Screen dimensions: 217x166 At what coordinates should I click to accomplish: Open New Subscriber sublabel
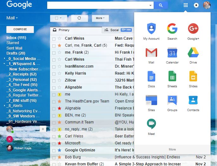pos(25,69)
